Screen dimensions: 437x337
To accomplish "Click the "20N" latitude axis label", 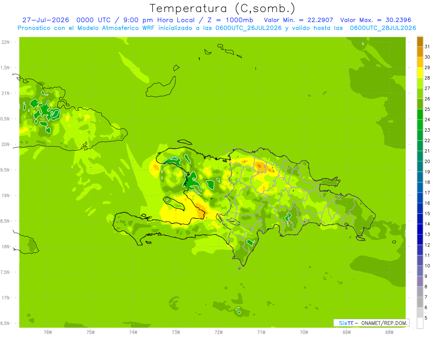I will coord(5,144).
